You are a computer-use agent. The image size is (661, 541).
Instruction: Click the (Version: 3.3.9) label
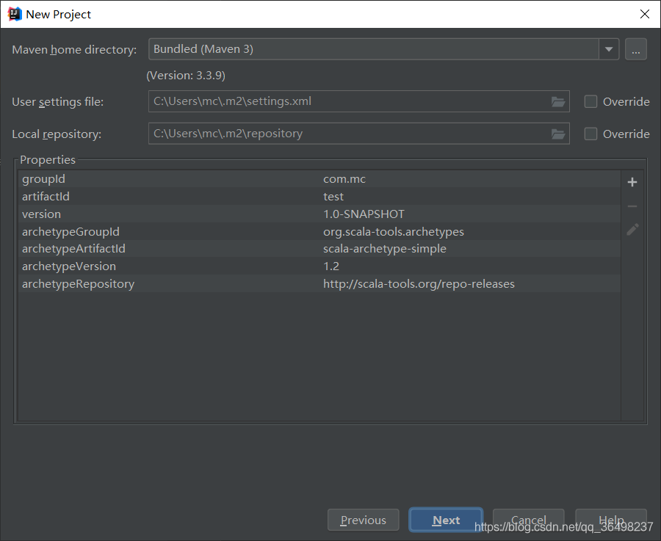coord(186,76)
